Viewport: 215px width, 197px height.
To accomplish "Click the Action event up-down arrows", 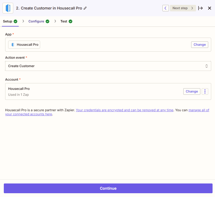I will 207,66.
